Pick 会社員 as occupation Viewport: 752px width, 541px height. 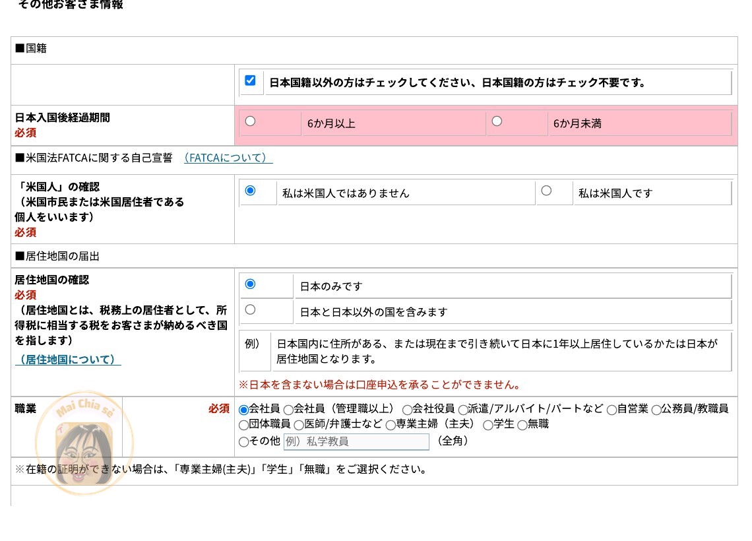click(x=243, y=410)
